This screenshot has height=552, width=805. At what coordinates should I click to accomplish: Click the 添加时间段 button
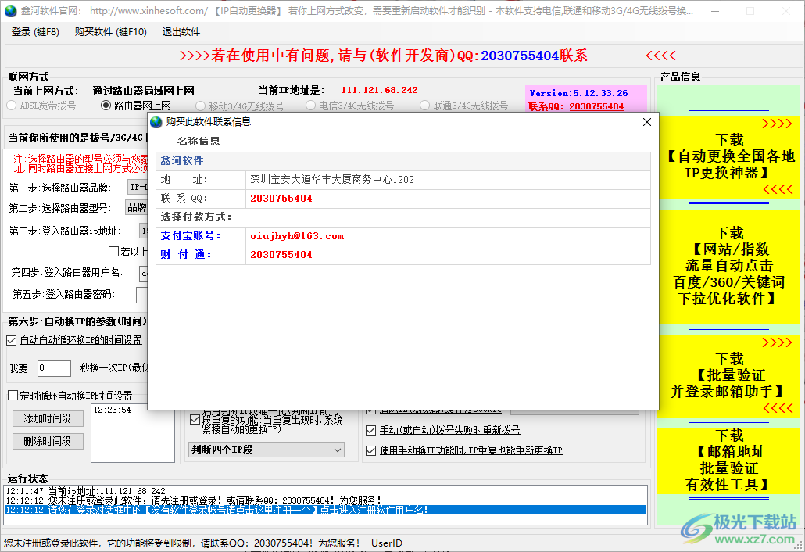(x=48, y=418)
